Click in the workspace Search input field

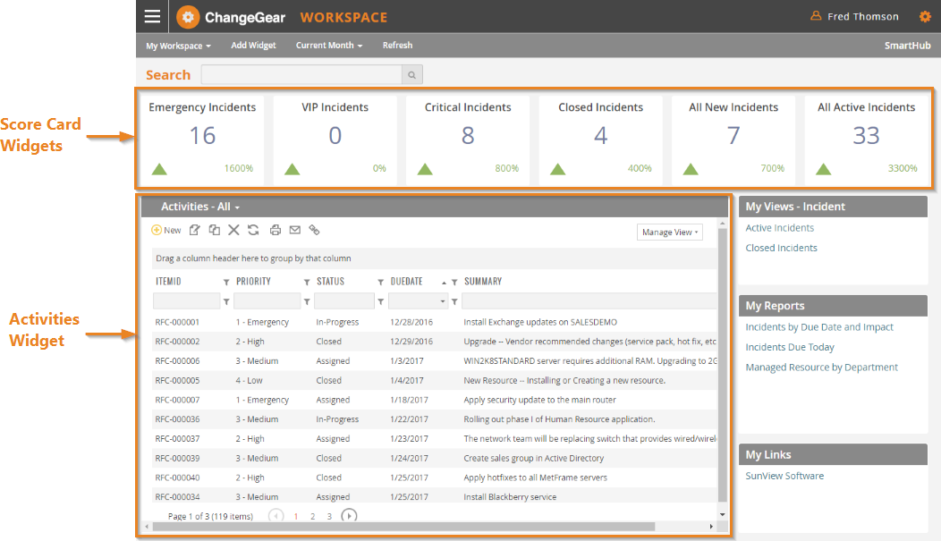pos(301,75)
